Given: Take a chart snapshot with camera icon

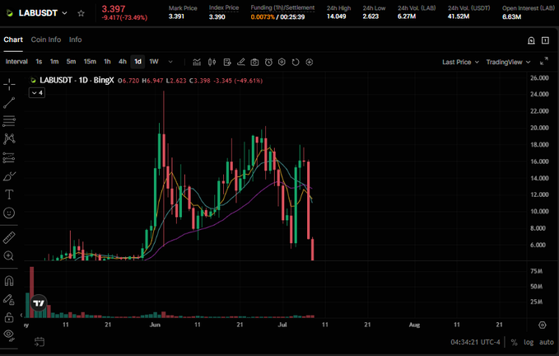Looking at the screenshot, I should (254, 62).
